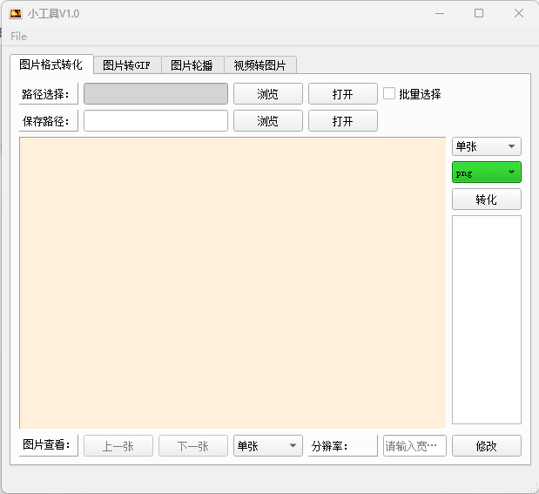
Task: Expand the upper 单张 dropdown above png
Action: pos(487,146)
